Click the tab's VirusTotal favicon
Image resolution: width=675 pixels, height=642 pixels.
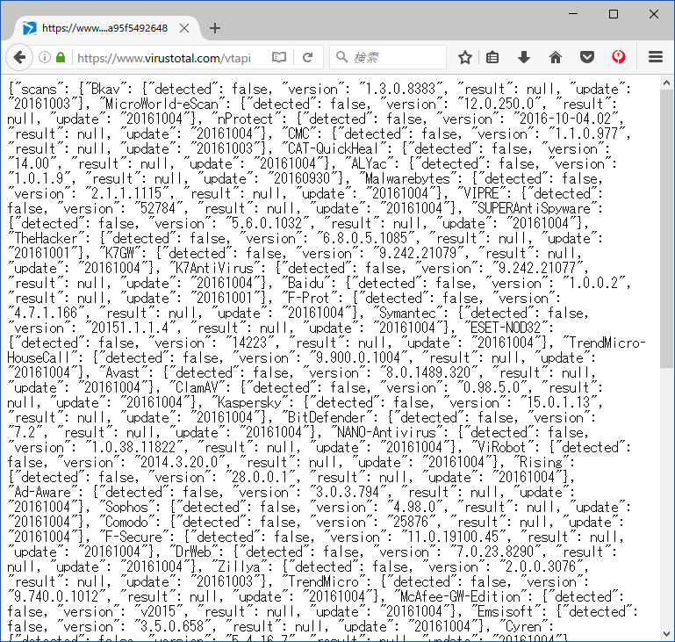(29, 28)
